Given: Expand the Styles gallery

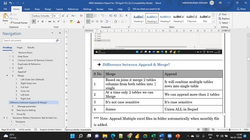Looking at the screenshot, I should coord(213,22).
